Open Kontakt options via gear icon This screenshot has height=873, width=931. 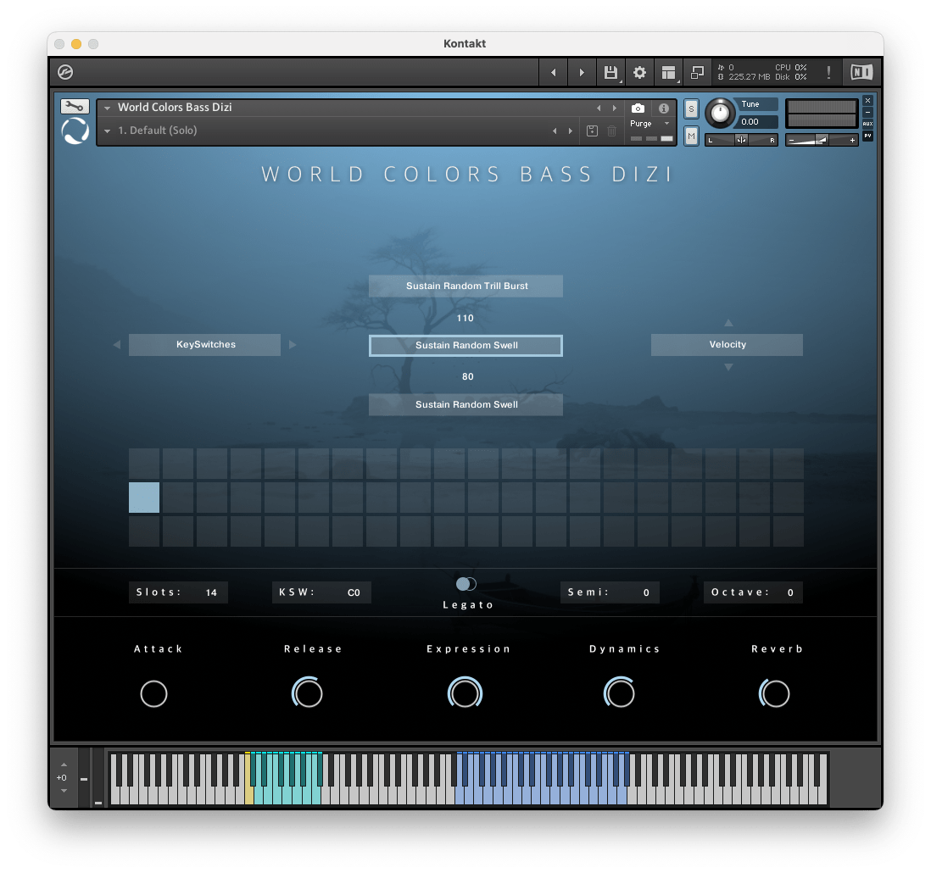click(639, 72)
